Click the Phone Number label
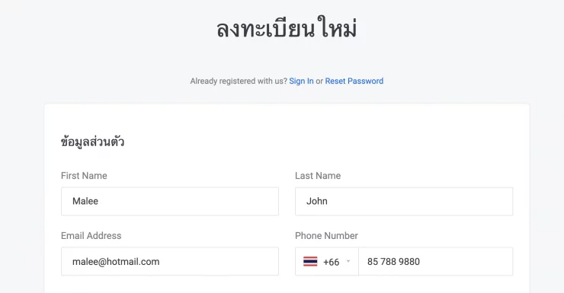 (327, 236)
